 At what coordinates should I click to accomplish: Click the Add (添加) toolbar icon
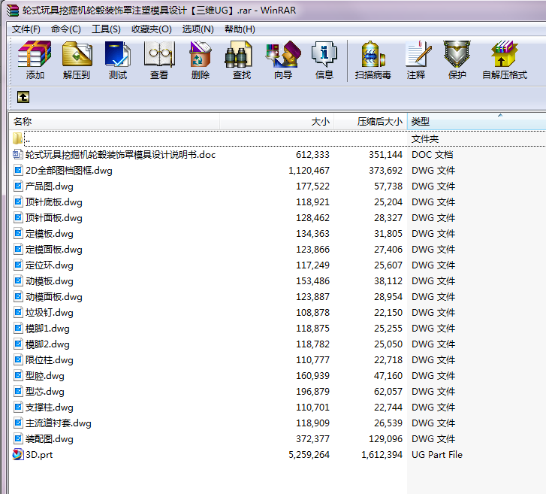tap(35, 53)
